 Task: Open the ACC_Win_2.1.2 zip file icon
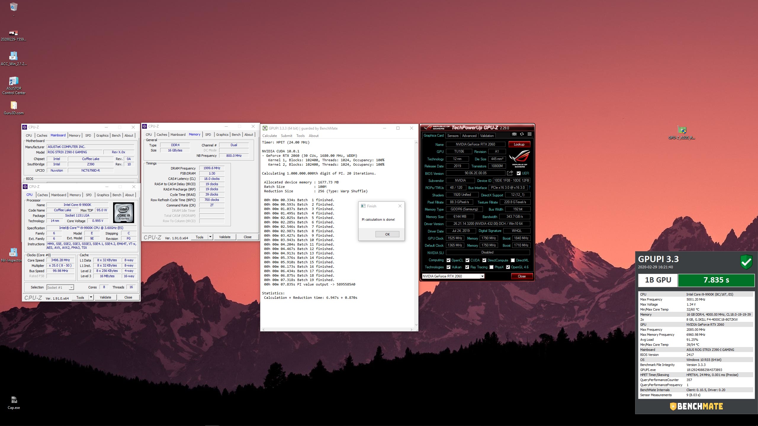pyautogui.click(x=14, y=56)
